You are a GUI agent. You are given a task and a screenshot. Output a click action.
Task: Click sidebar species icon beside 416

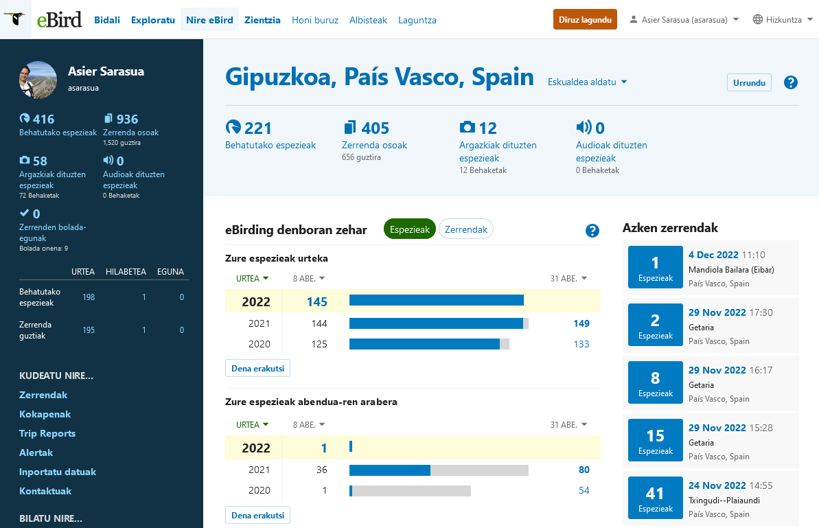point(25,118)
